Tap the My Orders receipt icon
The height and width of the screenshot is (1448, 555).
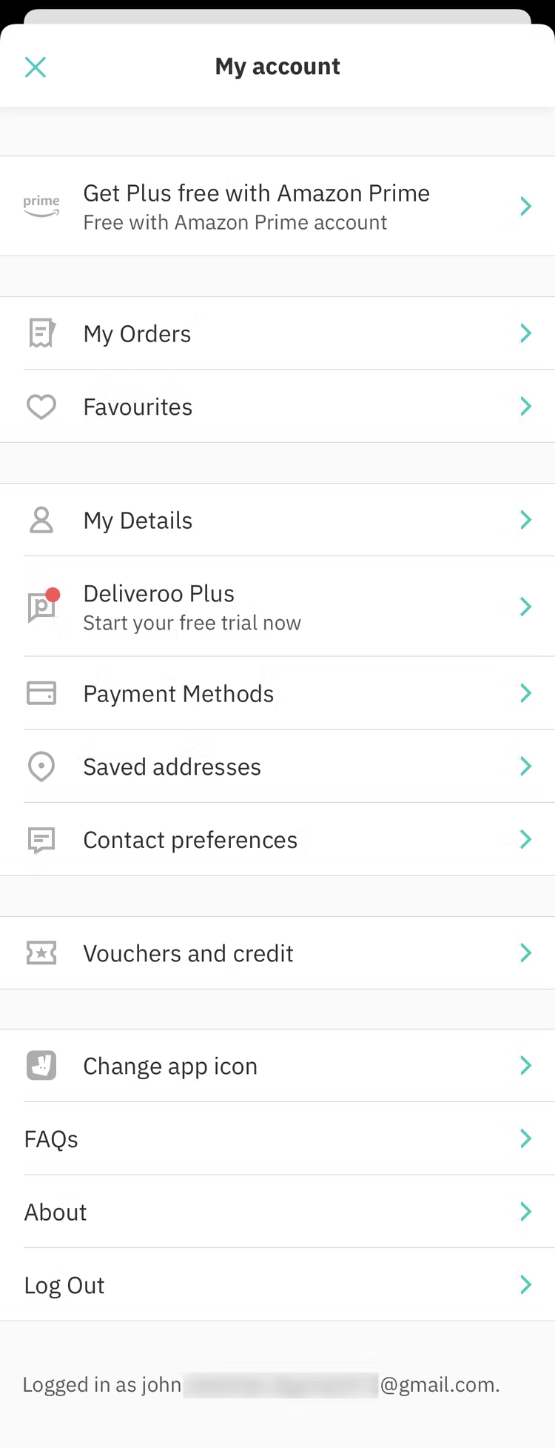[41, 333]
